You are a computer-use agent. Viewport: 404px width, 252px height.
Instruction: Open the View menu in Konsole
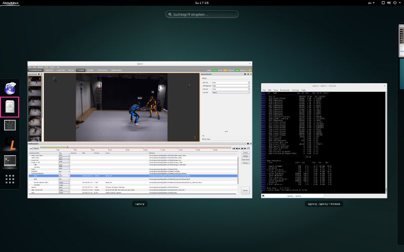point(276,90)
